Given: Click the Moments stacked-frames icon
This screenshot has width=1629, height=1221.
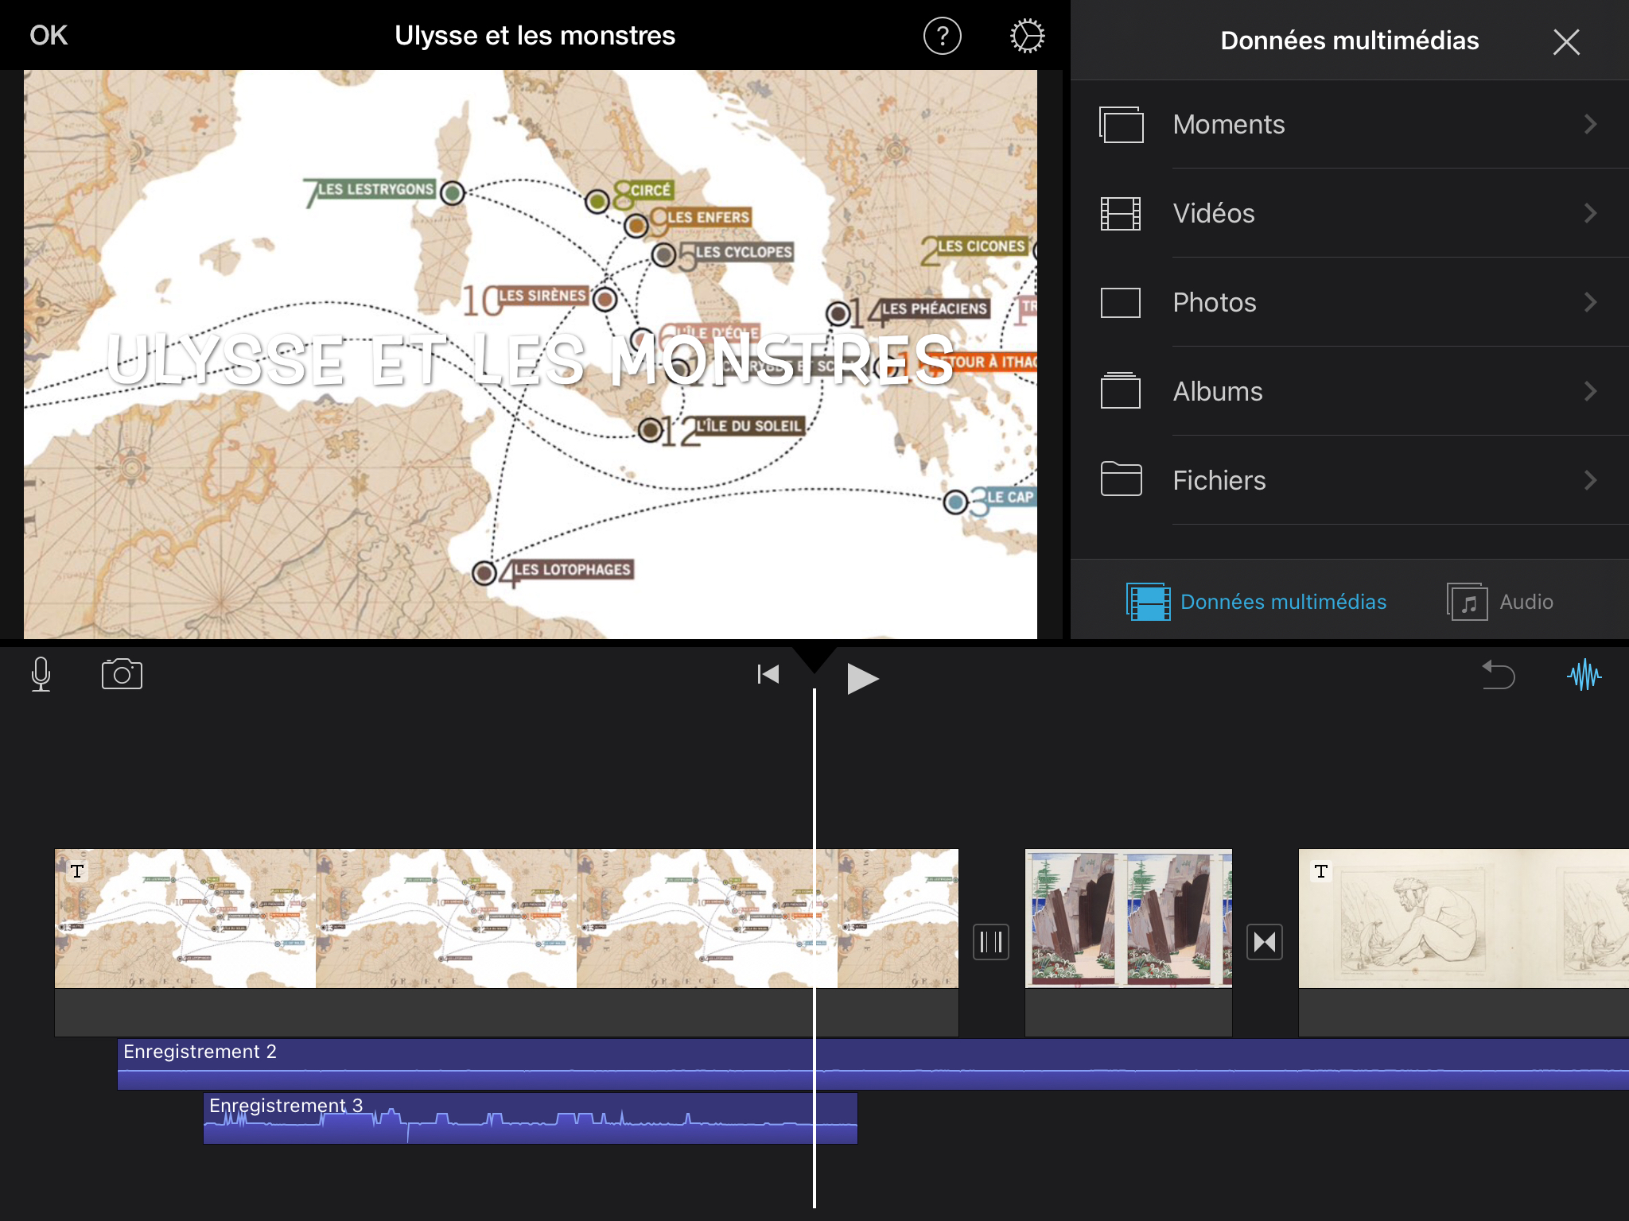Looking at the screenshot, I should point(1122,124).
